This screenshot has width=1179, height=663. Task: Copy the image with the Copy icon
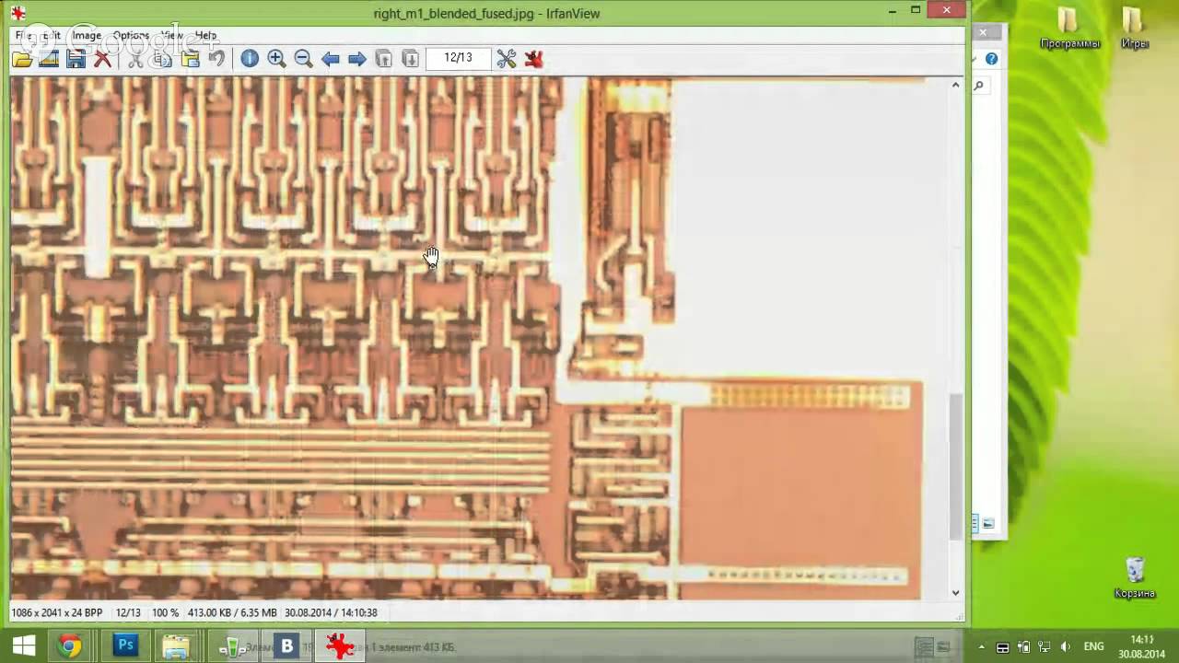tap(162, 59)
